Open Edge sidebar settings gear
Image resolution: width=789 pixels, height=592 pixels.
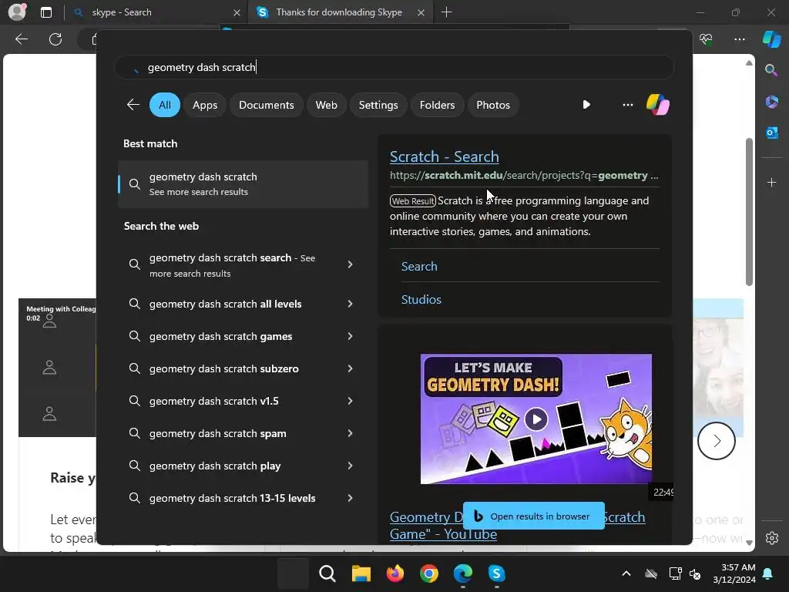coord(772,537)
